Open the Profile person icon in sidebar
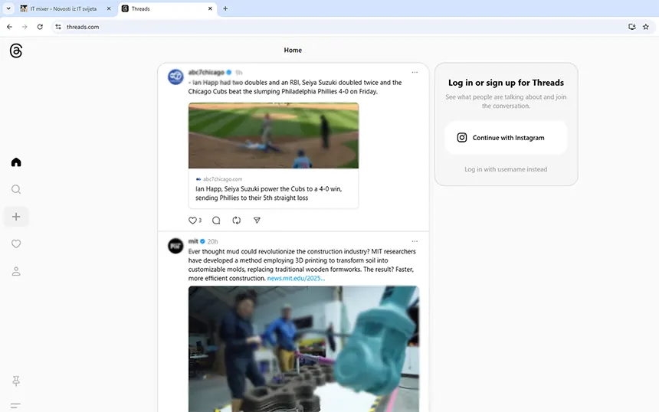The width and height of the screenshot is (659, 412). click(x=16, y=271)
